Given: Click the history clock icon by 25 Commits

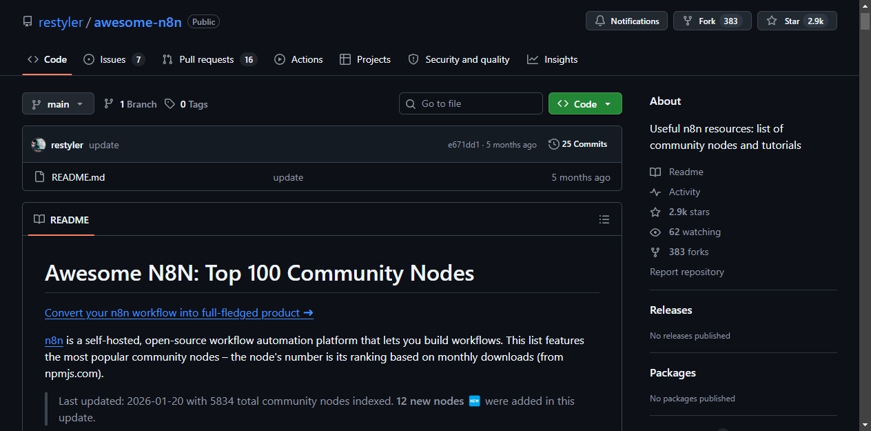Looking at the screenshot, I should click(553, 144).
